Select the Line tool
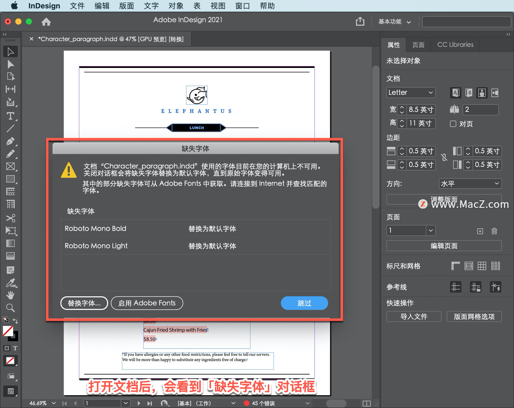This screenshot has width=514, height=408. 10,129
